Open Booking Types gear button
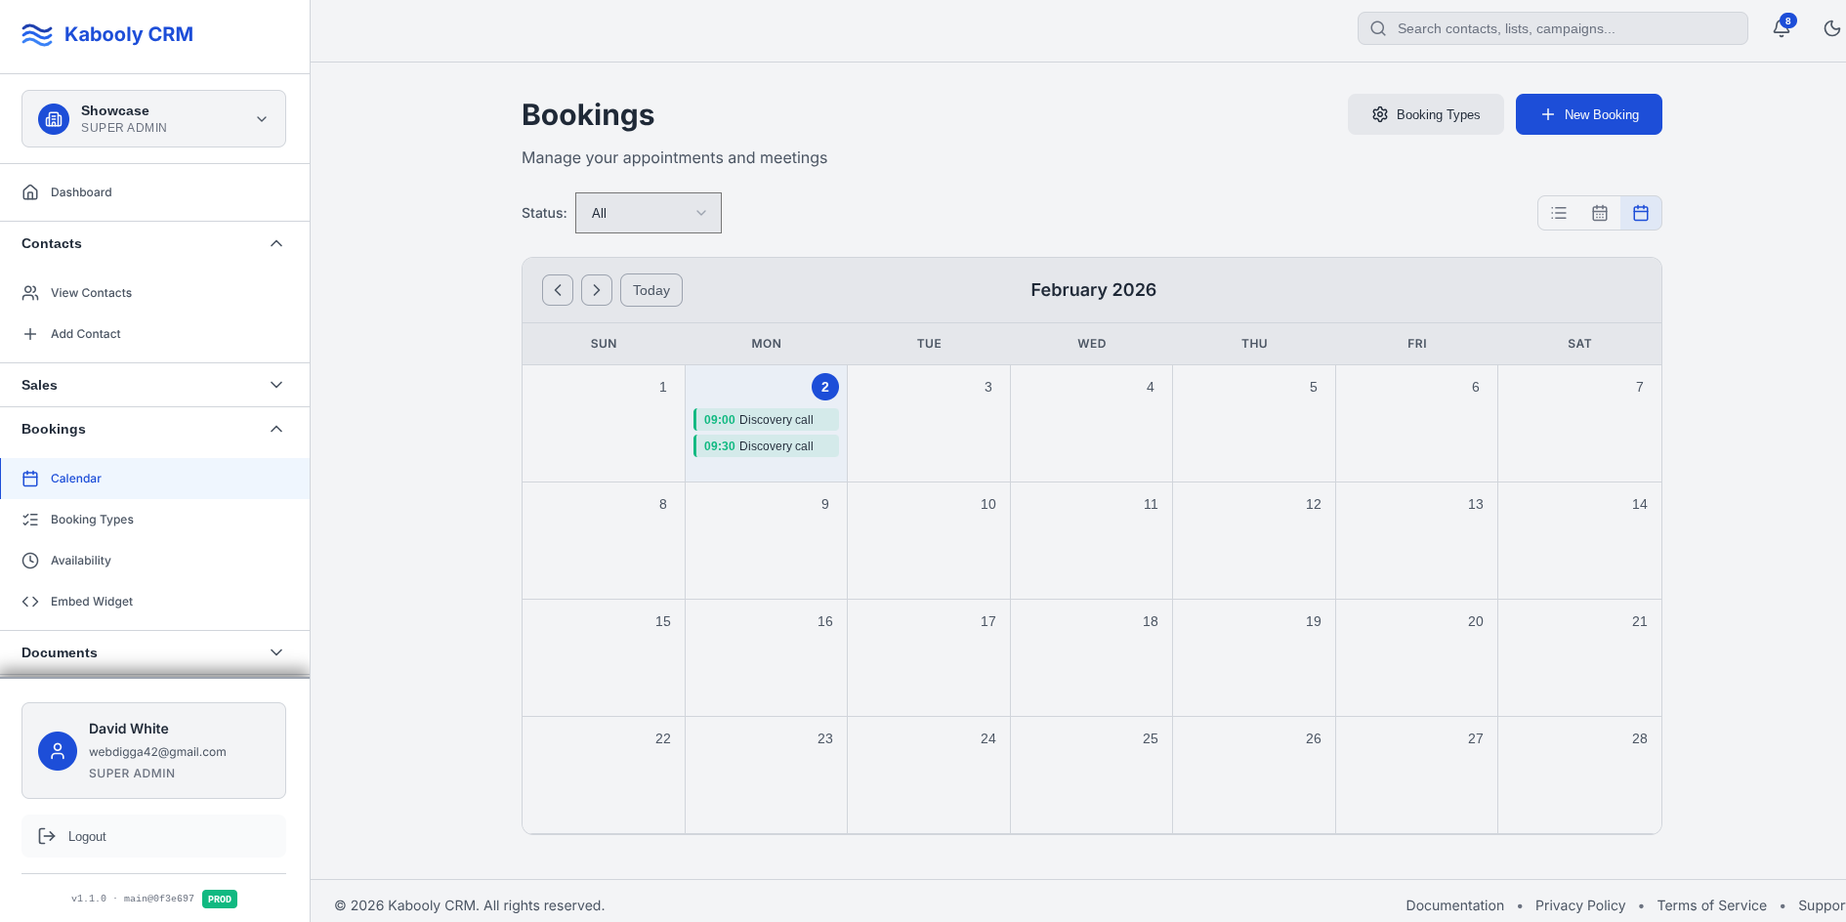This screenshot has width=1846, height=922. [x=1425, y=114]
